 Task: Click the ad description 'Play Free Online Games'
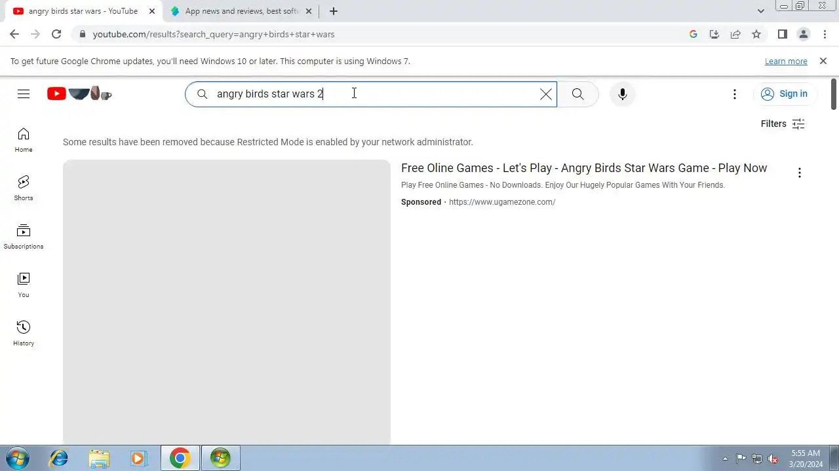pos(563,185)
